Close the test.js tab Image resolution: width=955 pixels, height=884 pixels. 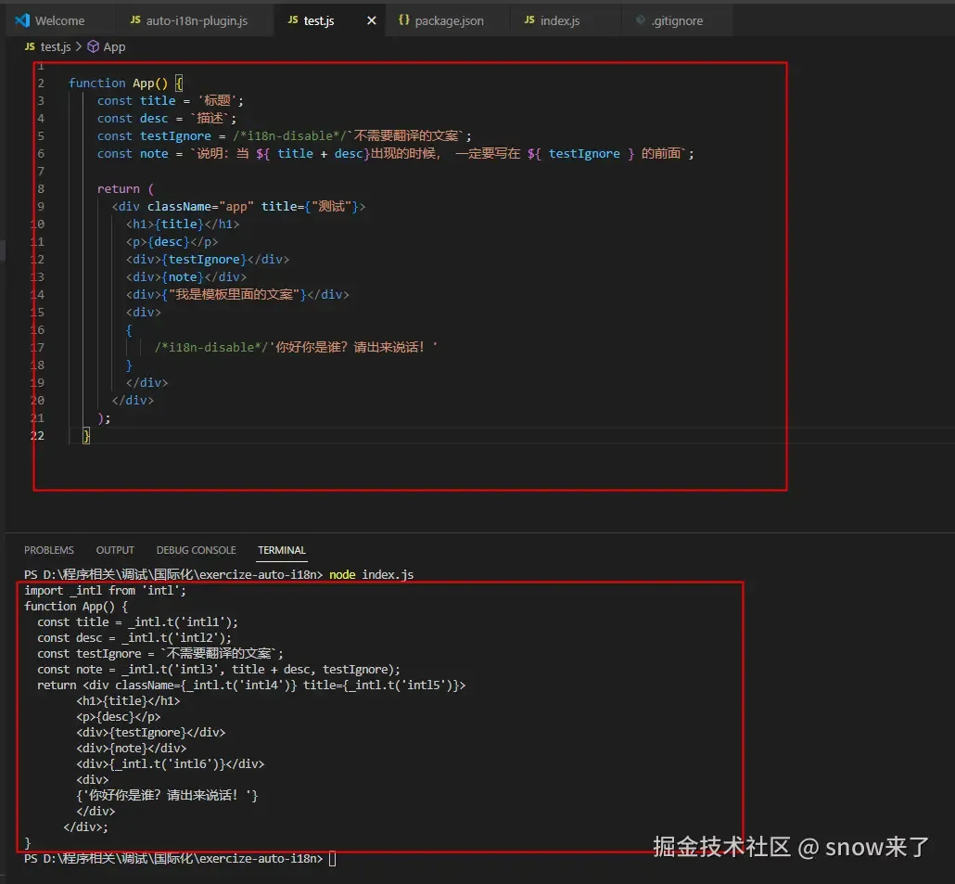pyautogui.click(x=372, y=20)
